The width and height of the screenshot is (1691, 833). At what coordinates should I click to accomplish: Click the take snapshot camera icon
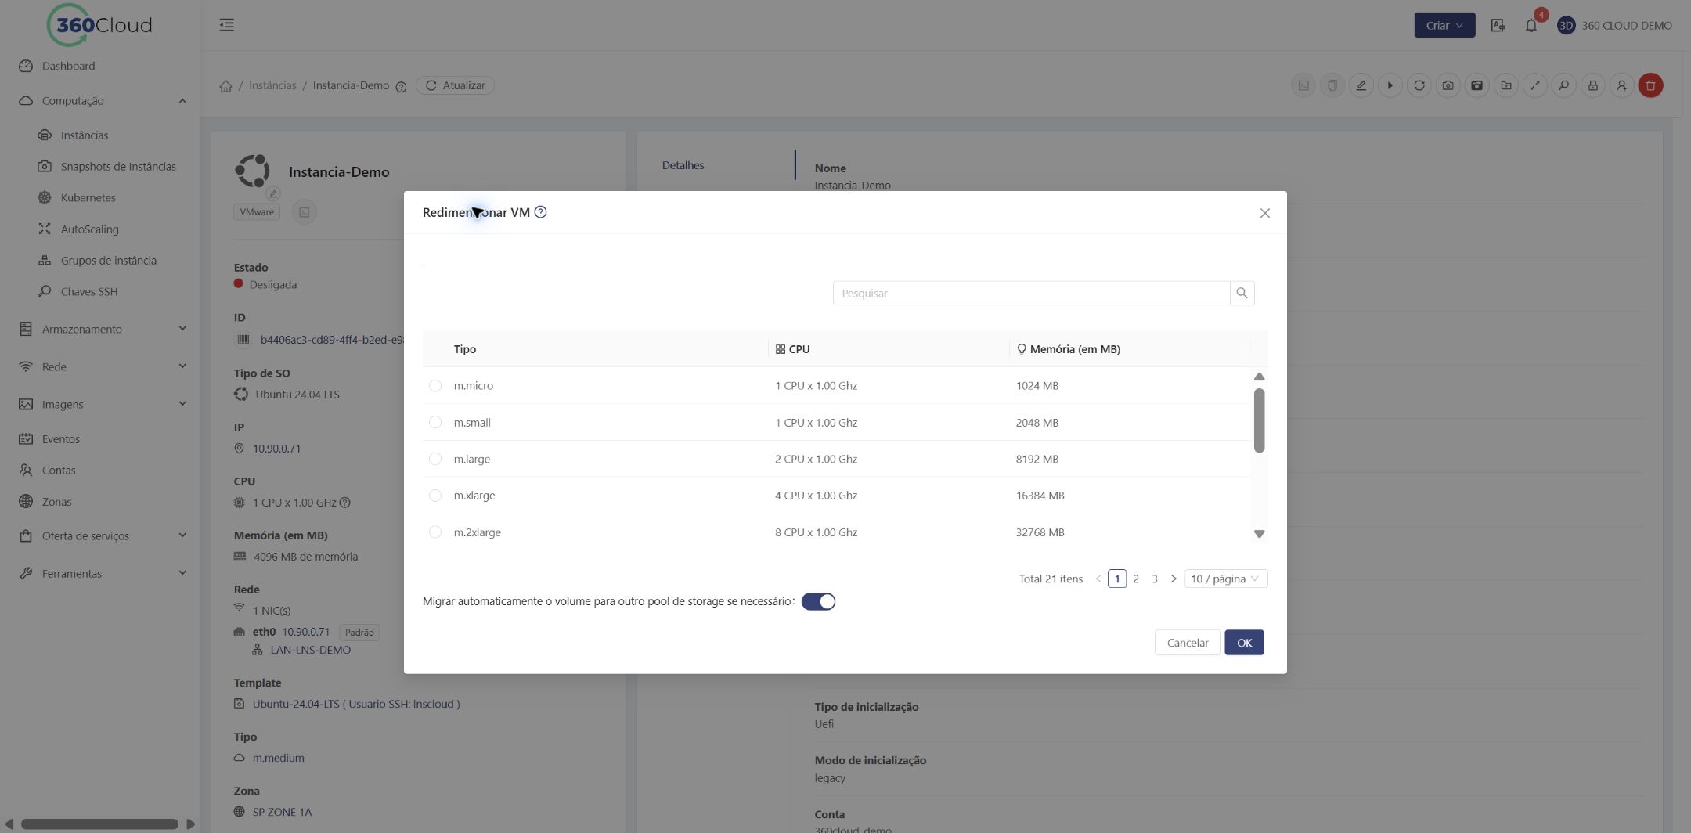[1448, 85]
